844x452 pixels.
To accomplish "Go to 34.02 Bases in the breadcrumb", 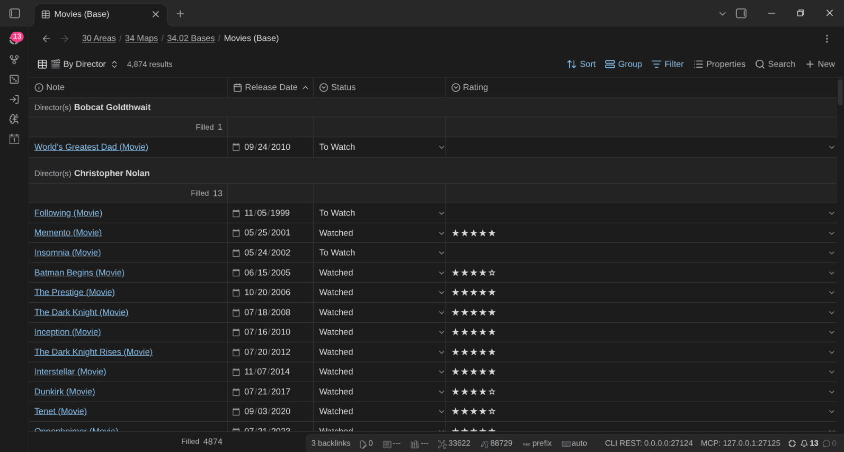I will pos(191,38).
